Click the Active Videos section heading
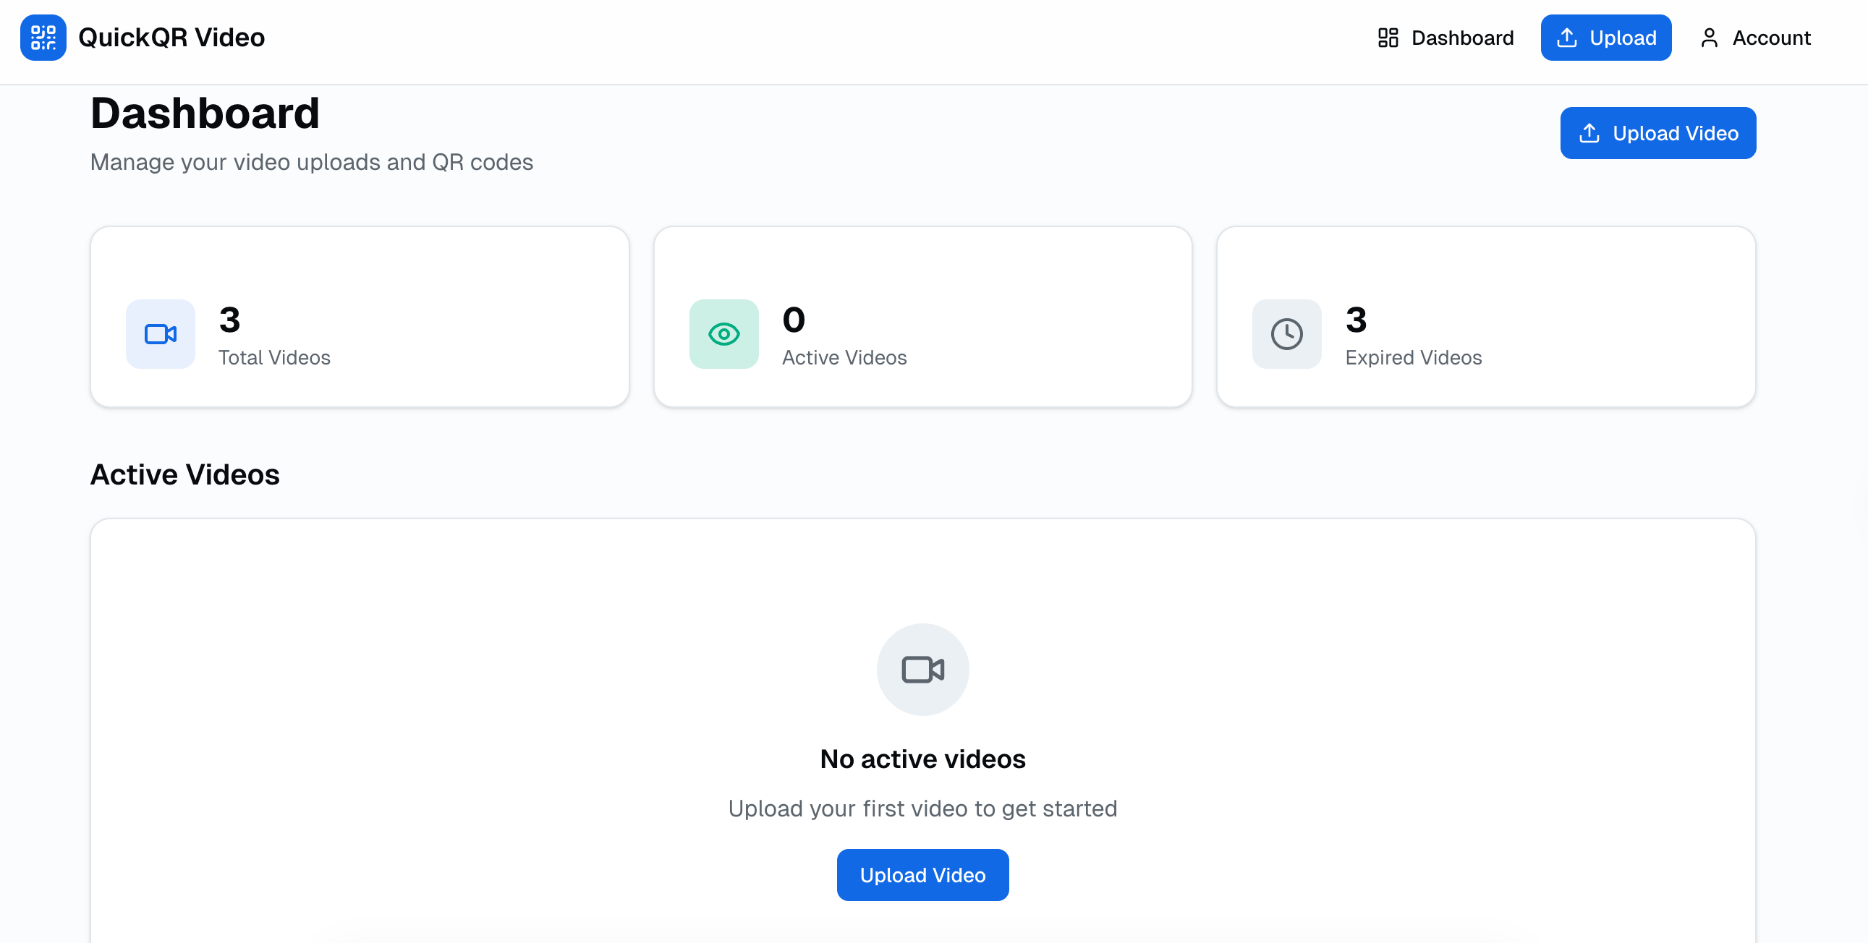This screenshot has width=1868, height=943. [x=185, y=474]
